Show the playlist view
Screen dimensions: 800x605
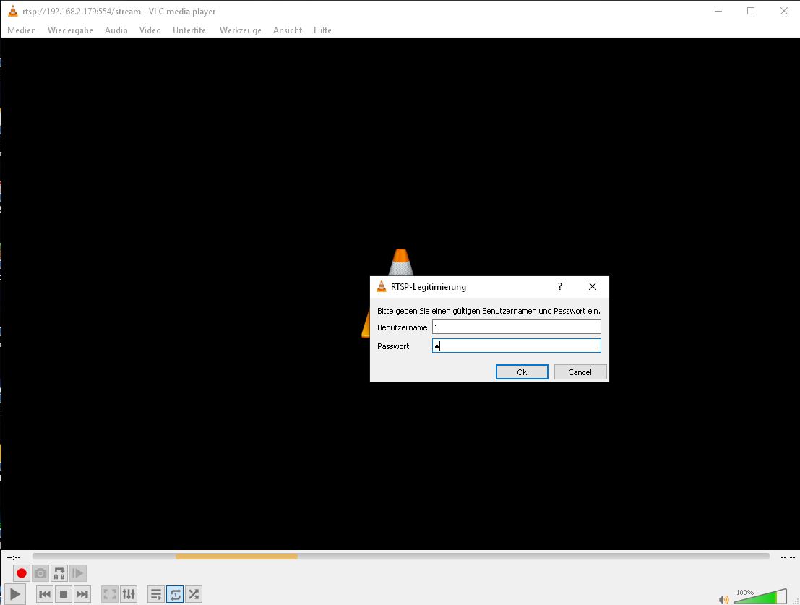tap(155, 594)
